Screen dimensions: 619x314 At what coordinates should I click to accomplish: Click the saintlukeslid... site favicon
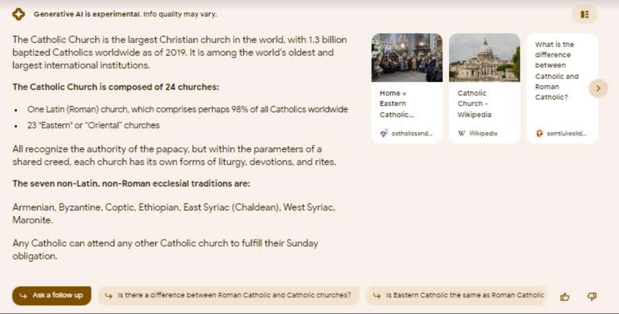click(539, 133)
